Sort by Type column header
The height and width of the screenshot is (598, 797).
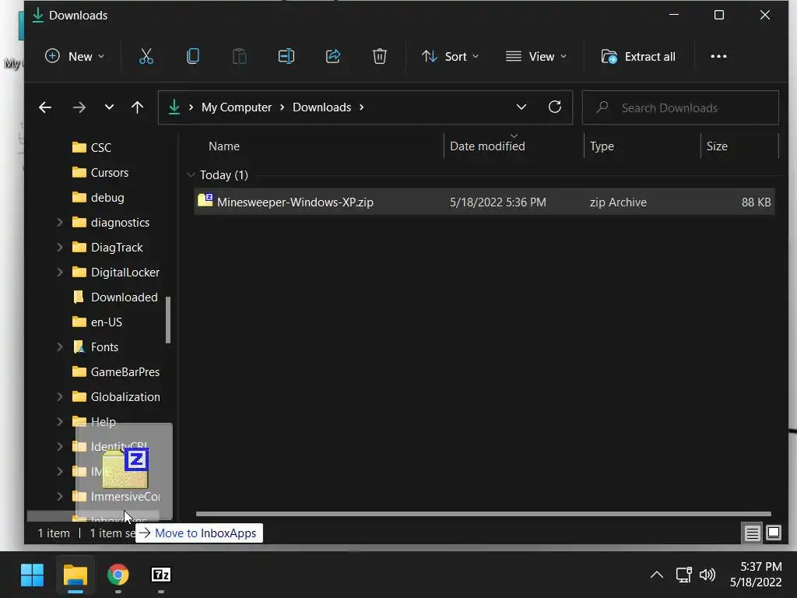click(x=602, y=146)
